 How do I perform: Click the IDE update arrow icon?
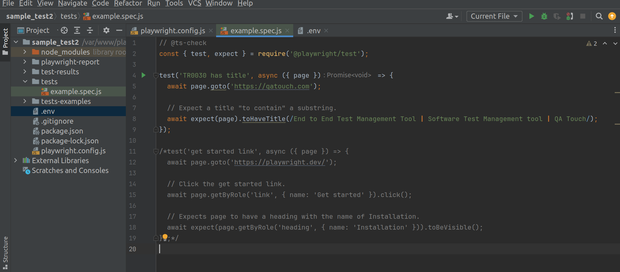[x=612, y=16]
